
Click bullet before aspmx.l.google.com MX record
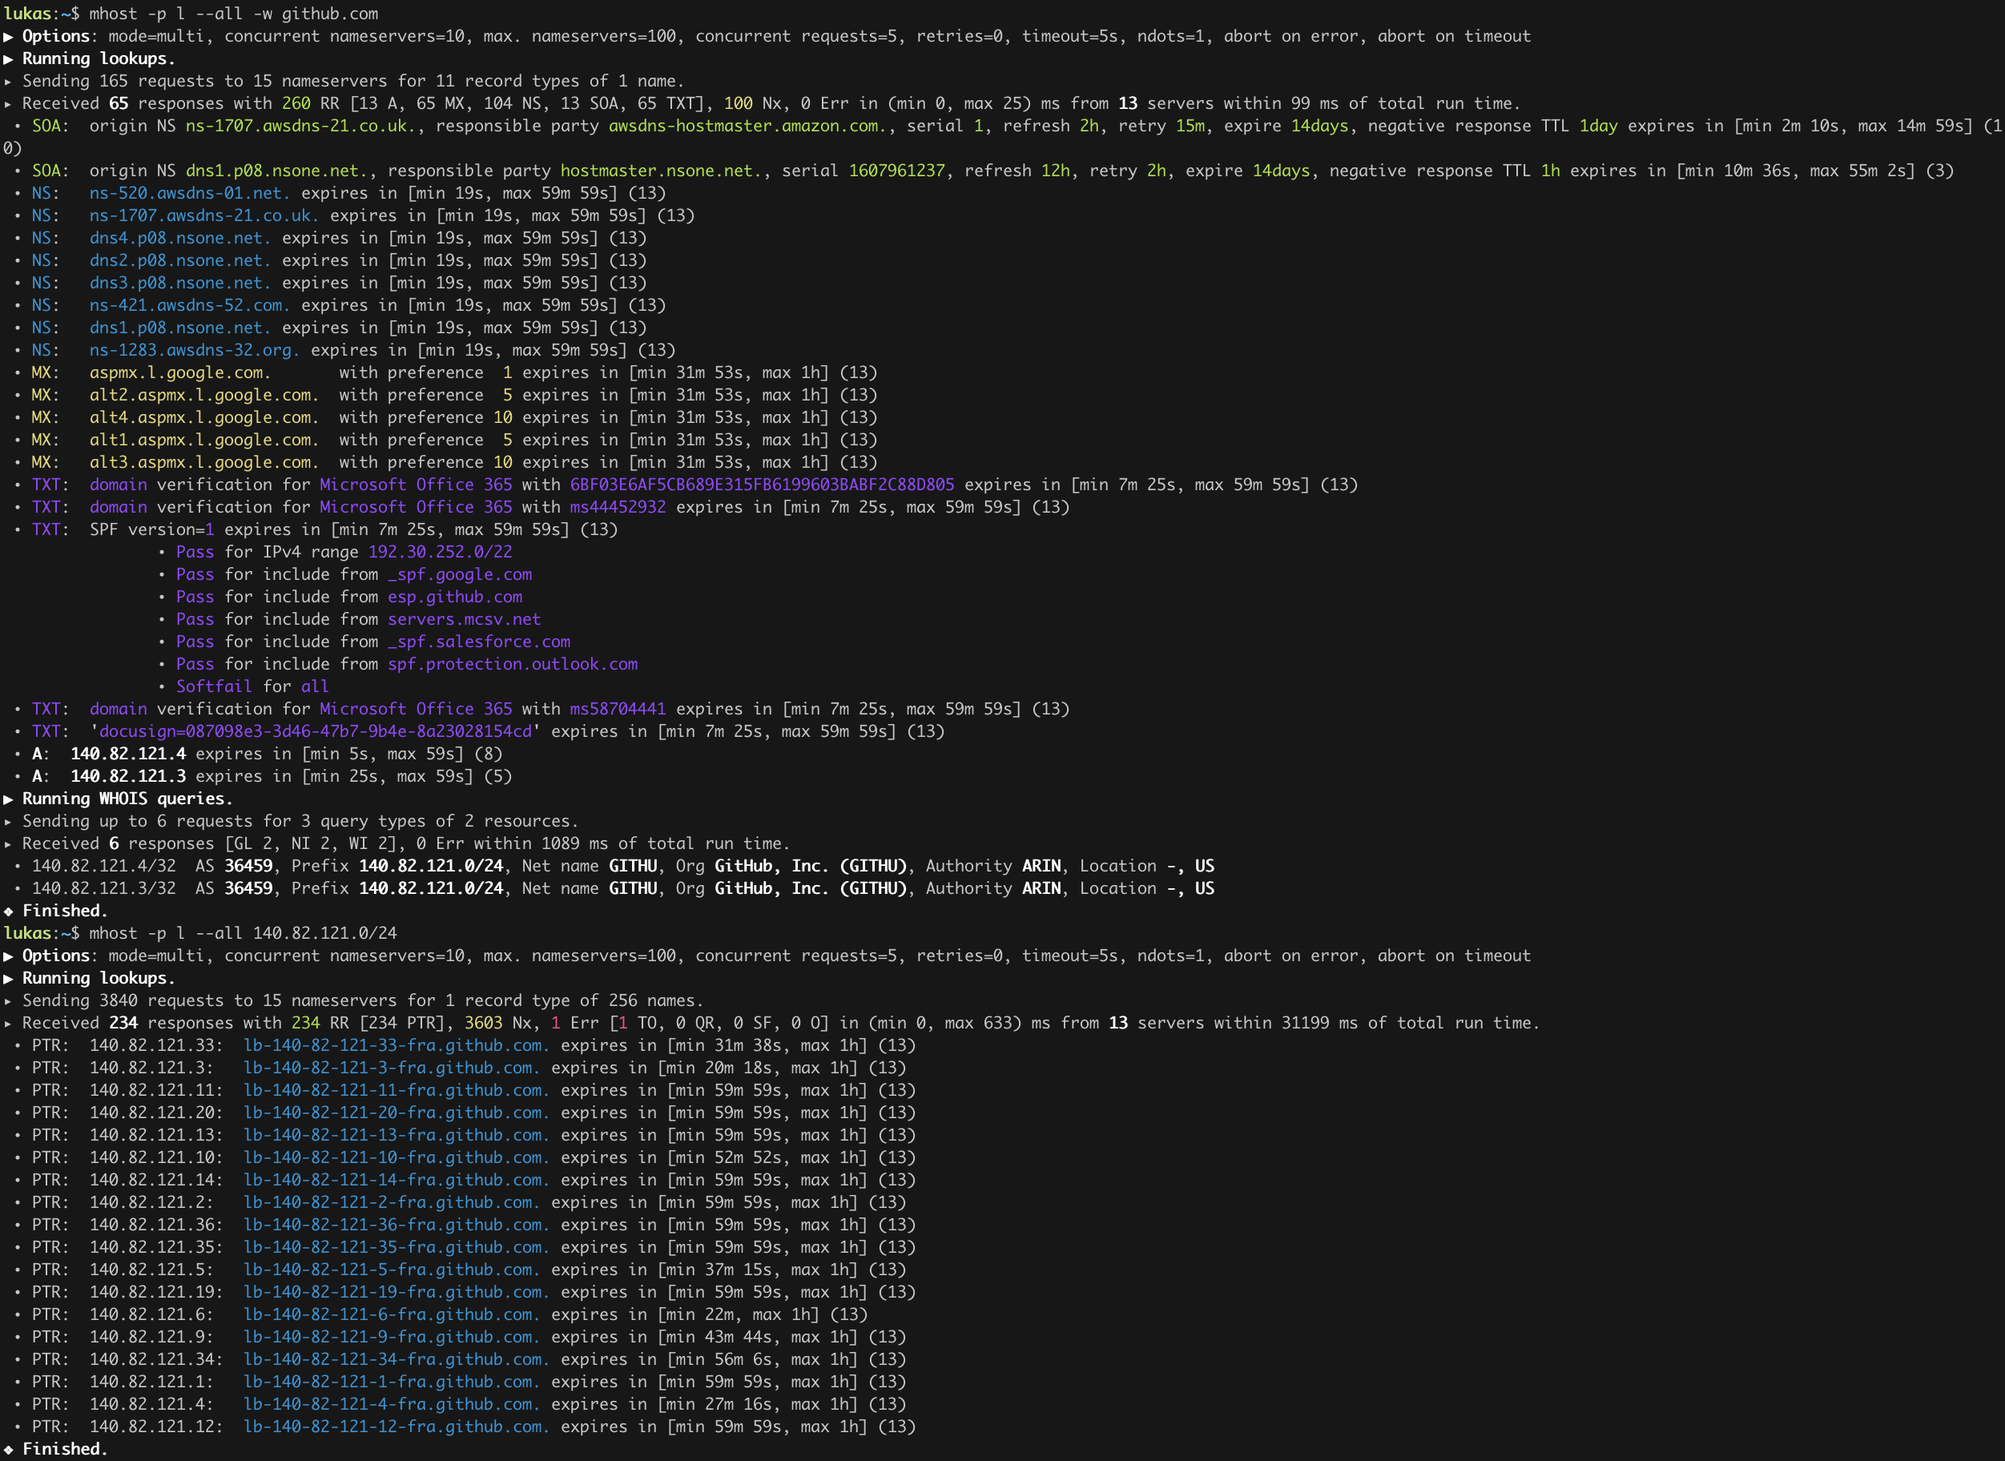(18, 373)
